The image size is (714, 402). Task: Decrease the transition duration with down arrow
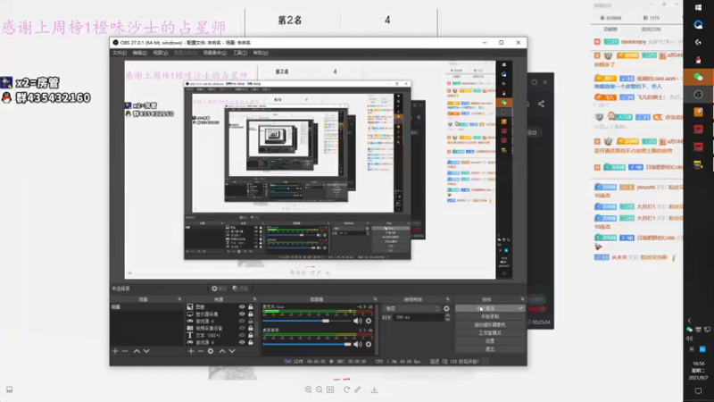[447, 320]
